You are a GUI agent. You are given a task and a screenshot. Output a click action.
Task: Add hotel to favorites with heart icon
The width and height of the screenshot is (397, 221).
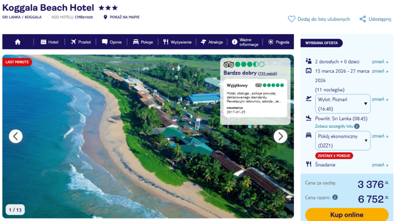click(292, 19)
